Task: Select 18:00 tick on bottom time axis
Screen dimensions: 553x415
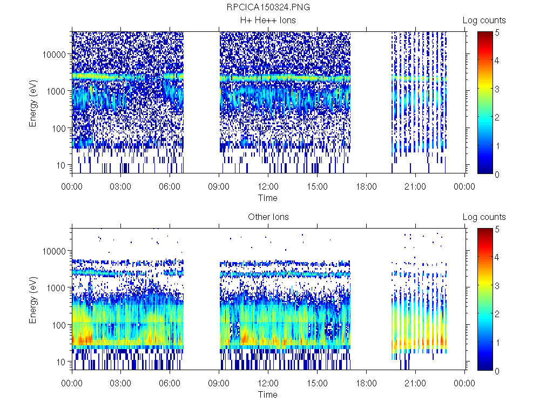Action: click(366, 384)
